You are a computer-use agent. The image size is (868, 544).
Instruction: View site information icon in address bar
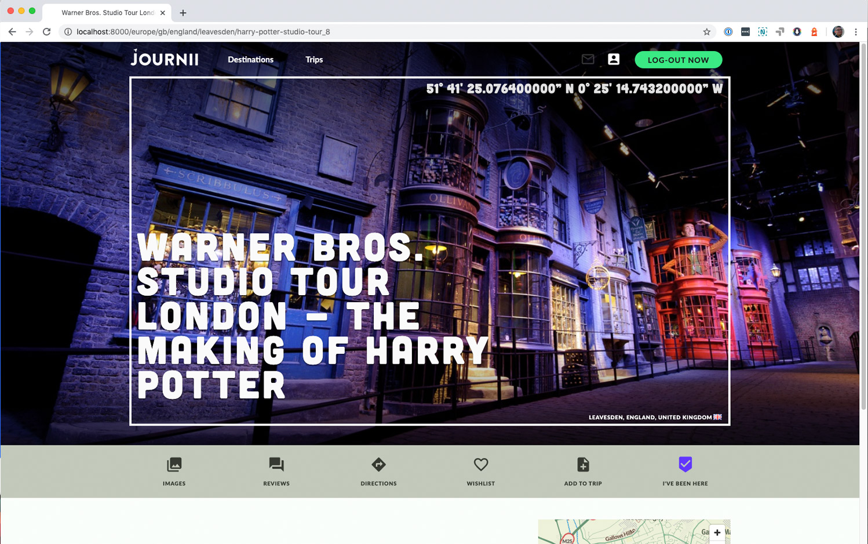coord(68,32)
